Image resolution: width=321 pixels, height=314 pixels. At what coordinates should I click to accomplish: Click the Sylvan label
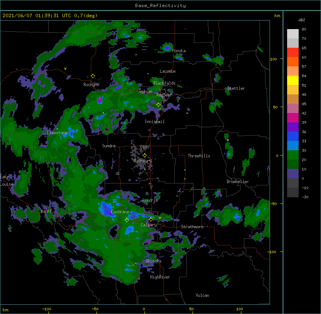(x=145, y=91)
